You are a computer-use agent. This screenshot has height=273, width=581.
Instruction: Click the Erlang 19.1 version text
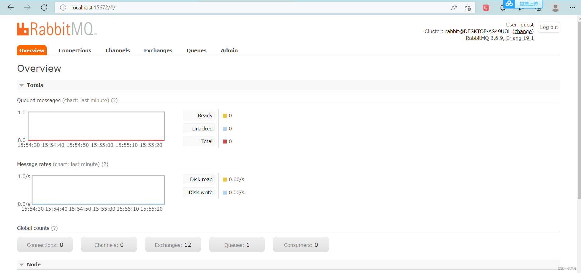(520, 38)
